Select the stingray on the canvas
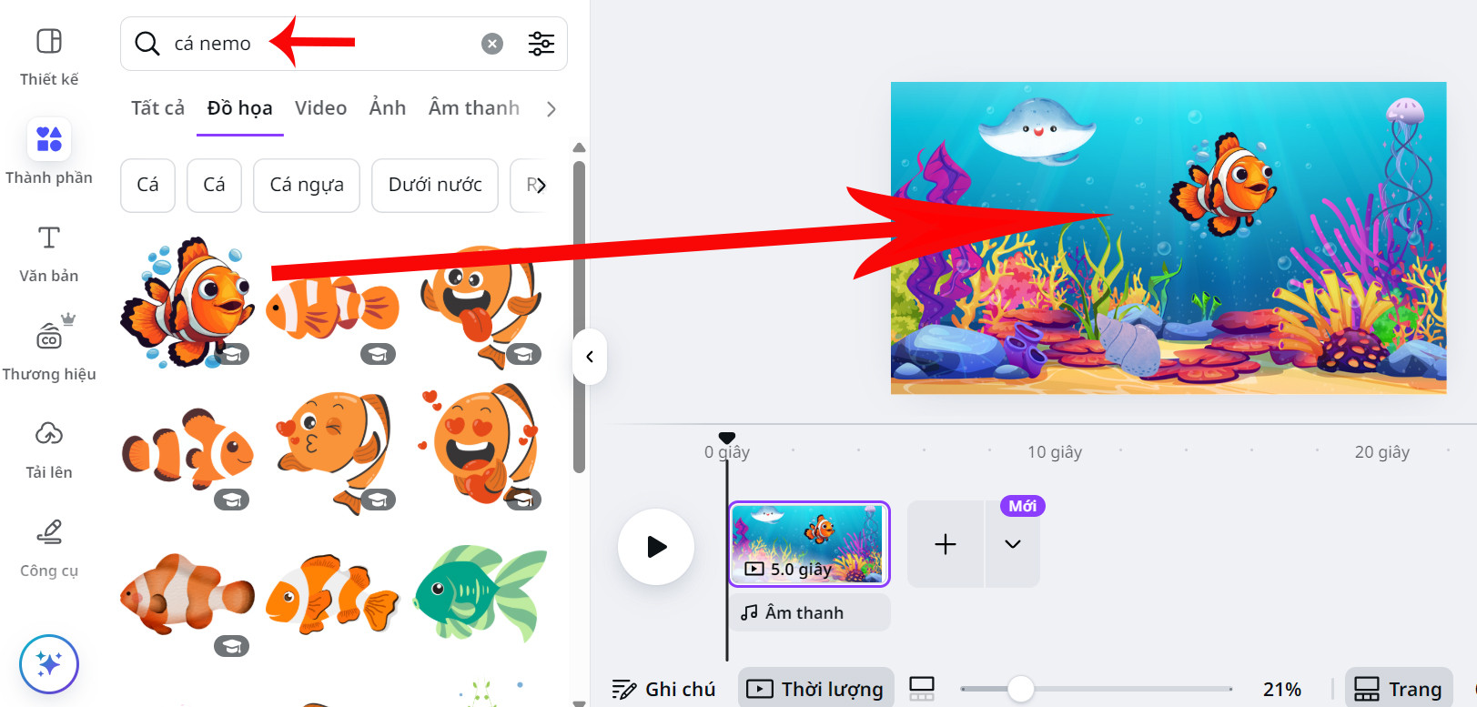The image size is (1477, 707). click(x=1037, y=131)
